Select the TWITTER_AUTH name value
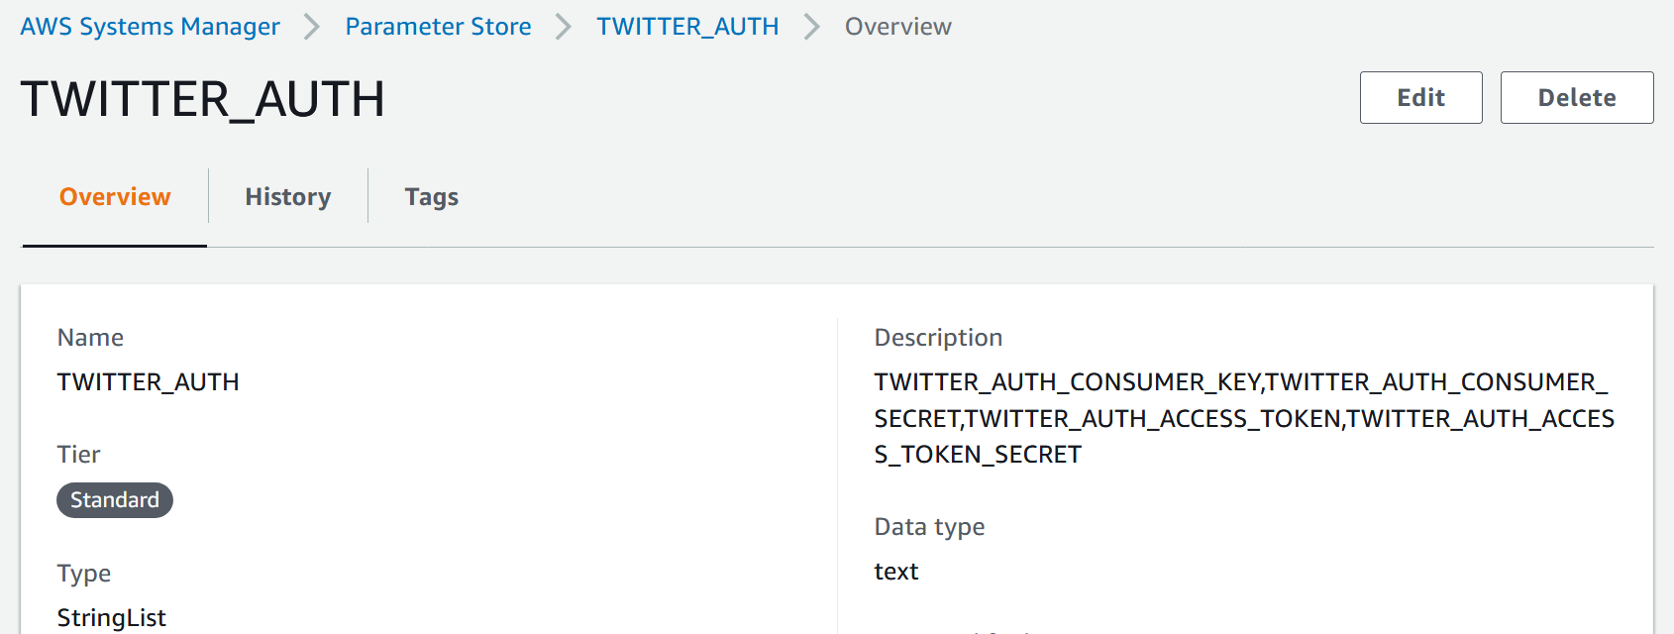Image resolution: width=1674 pixels, height=634 pixels. (149, 382)
